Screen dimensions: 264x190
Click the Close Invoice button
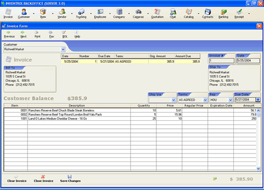[x=43, y=179]
